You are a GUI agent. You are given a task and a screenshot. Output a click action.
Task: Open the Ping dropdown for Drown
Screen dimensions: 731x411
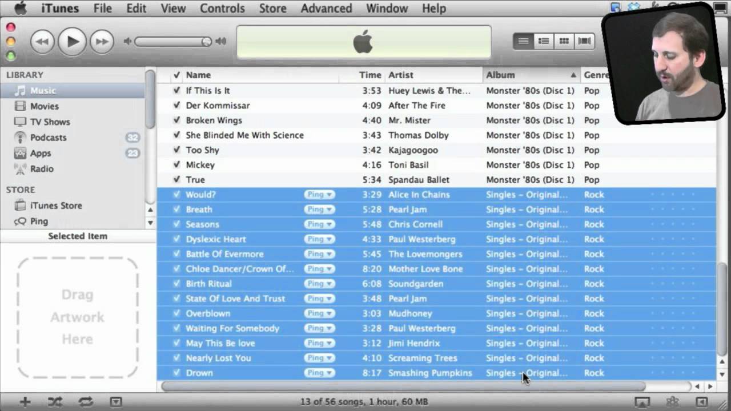tap(319, 373)
